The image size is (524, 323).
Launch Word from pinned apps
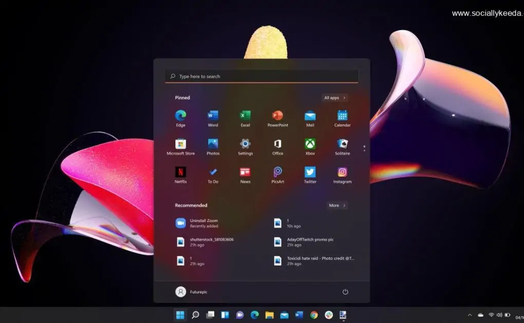click(213, 118)
